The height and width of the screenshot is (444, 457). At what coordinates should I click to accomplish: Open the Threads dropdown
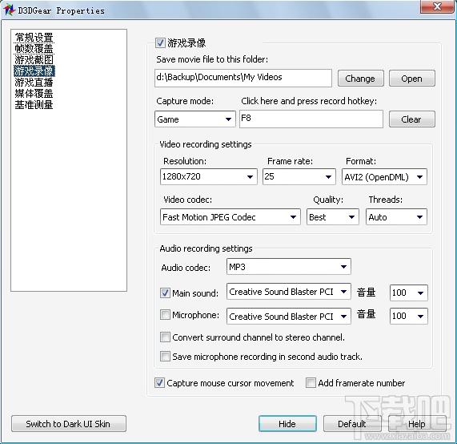coord(396,217)
